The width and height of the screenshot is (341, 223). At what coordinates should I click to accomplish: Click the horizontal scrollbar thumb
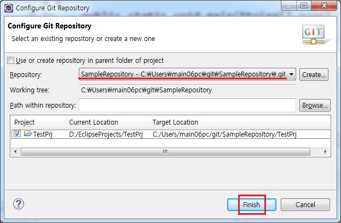point(165,151)
